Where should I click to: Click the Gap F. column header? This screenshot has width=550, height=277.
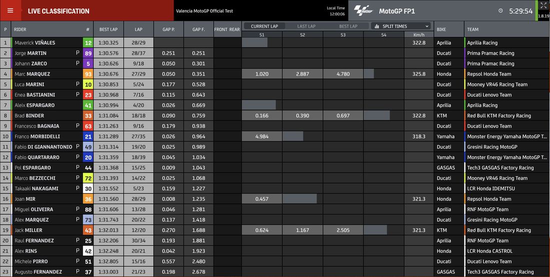(x=198, y=29)
